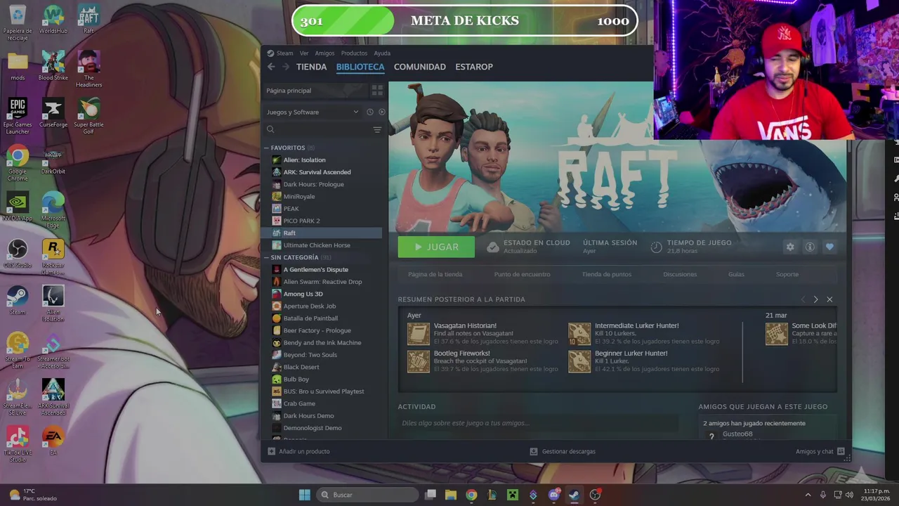The width and height of the screenshot is (899, 506).
Task: Toggle ready-to-play filter icon
Action: [x=382, y=112]
